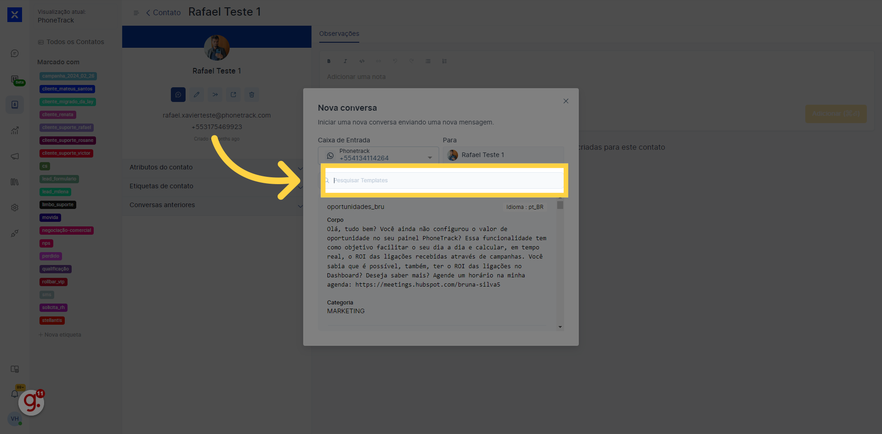882x434 pixels.
Task: Click the delete contact trash icon
Action: [252, 95]
